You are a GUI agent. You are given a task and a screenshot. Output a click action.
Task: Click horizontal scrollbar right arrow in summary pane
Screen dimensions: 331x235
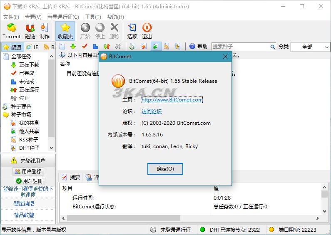click(x=318, y=218)
